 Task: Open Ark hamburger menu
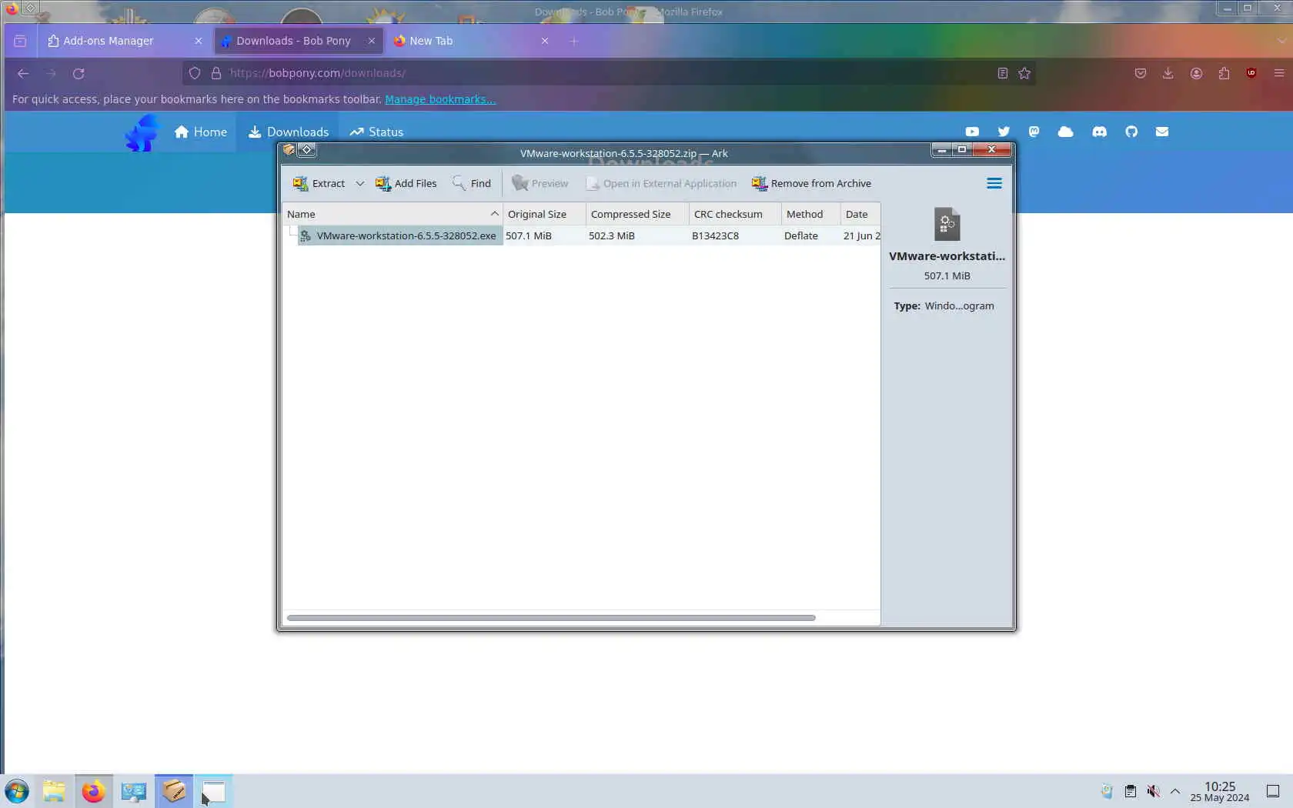(x=994, y=183)
